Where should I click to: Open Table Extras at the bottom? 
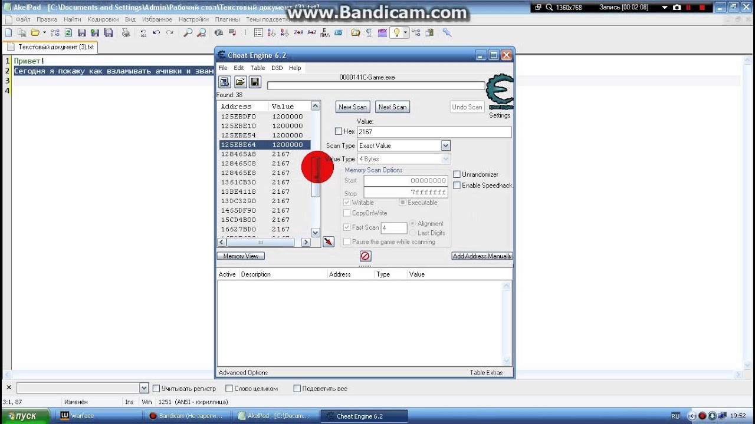[x=486, y=373]
